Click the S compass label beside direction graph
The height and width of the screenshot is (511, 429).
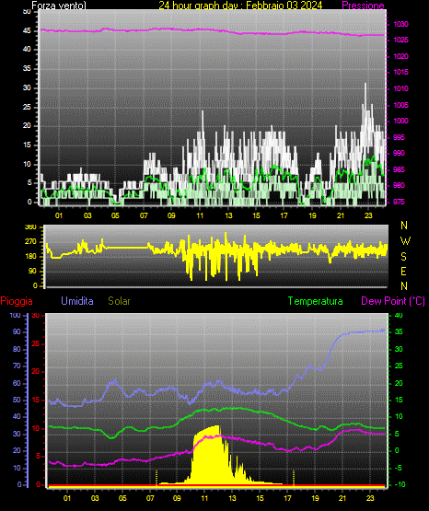pos(403,257)
